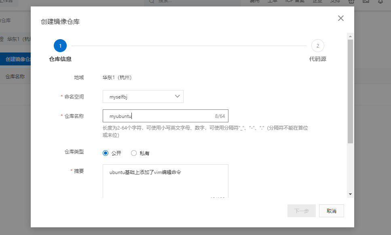
Task: Click step circle 1 for 仓库信息
Action: point(60,46)
